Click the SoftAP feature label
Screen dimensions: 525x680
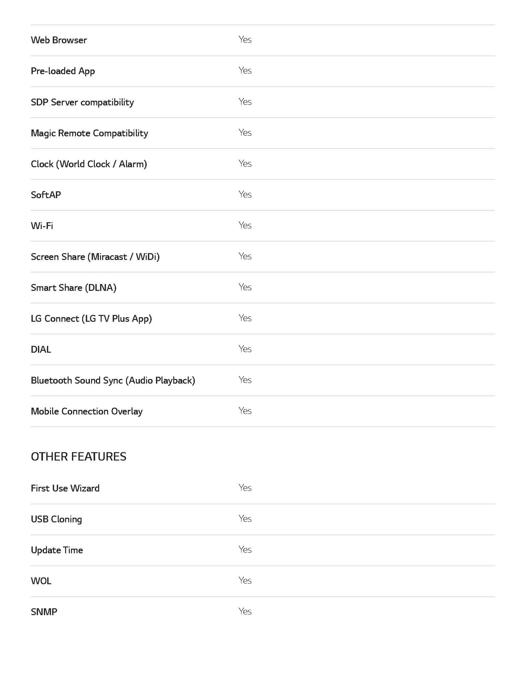click(x=46, y=195)
